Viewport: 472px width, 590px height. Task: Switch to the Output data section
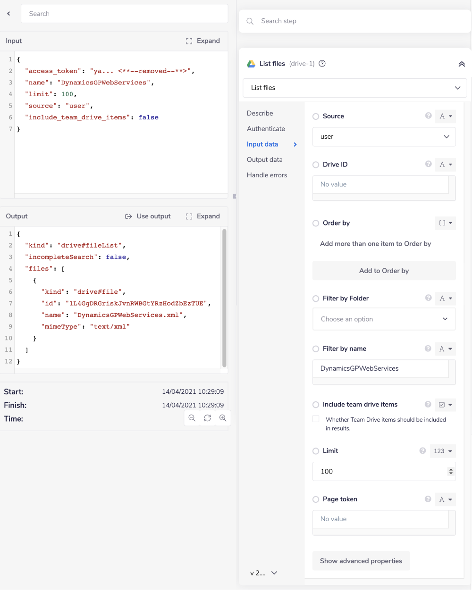coord(264,159)
